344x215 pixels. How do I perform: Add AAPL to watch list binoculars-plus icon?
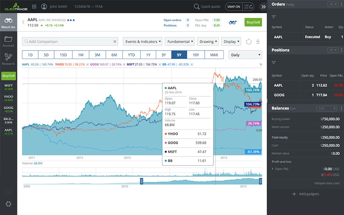233,22
